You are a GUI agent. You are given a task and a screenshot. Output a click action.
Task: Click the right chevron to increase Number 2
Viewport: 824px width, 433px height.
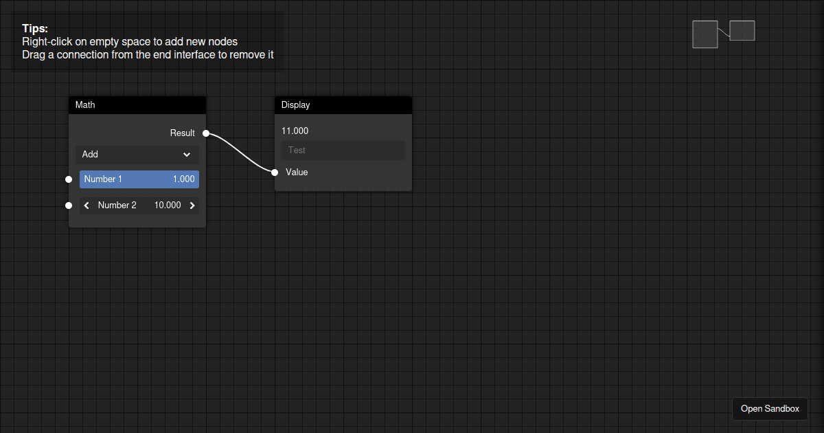[192, 205]
